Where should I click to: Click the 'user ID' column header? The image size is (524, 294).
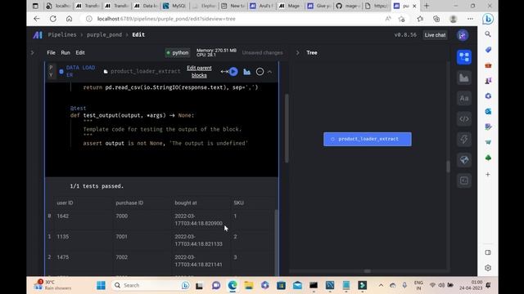65,203
